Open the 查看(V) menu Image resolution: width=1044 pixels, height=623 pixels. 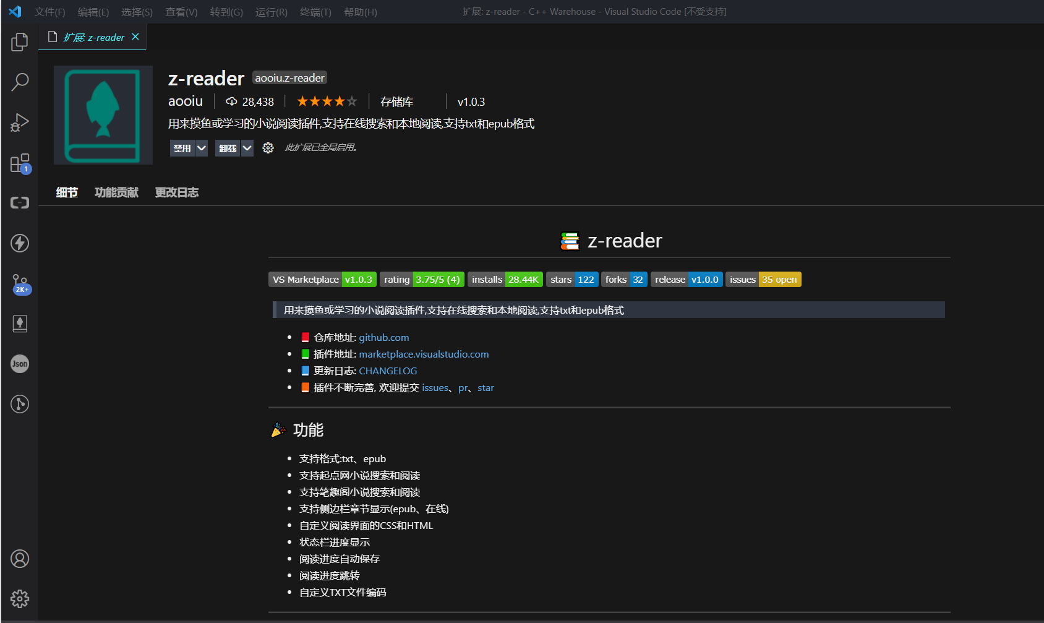[181, 12]
